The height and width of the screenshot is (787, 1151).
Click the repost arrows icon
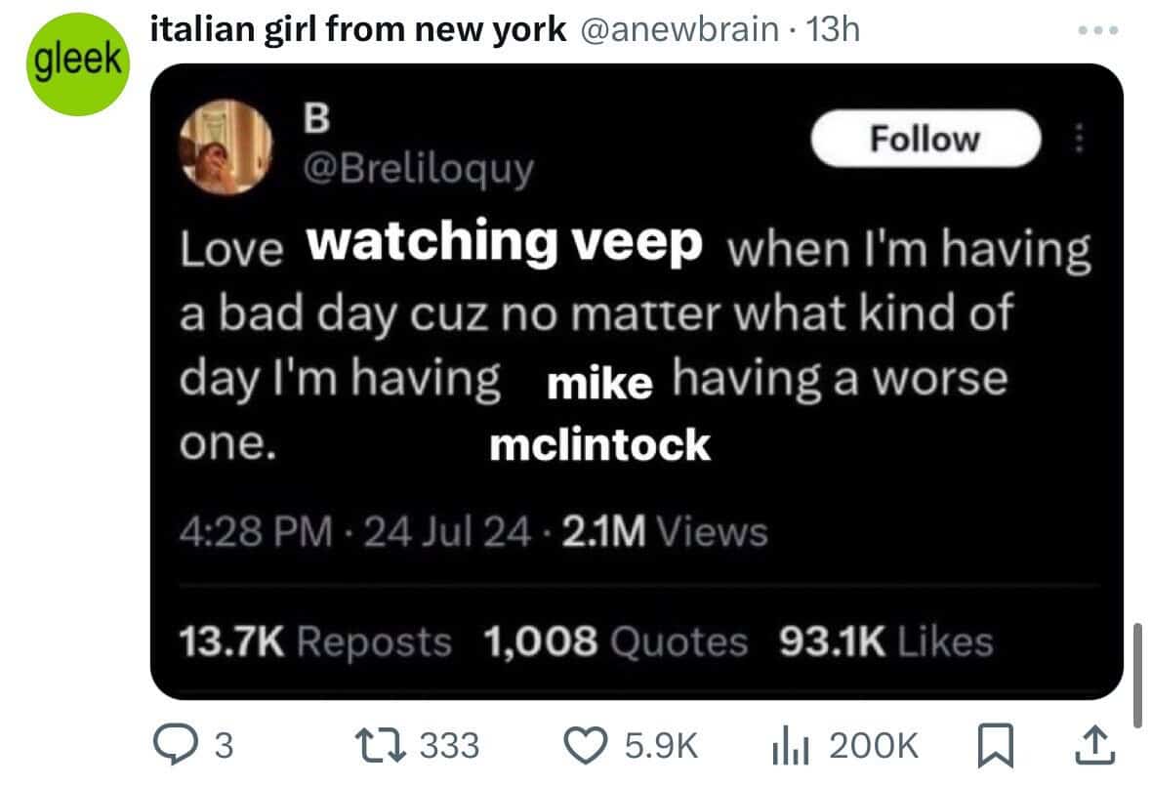380,744
